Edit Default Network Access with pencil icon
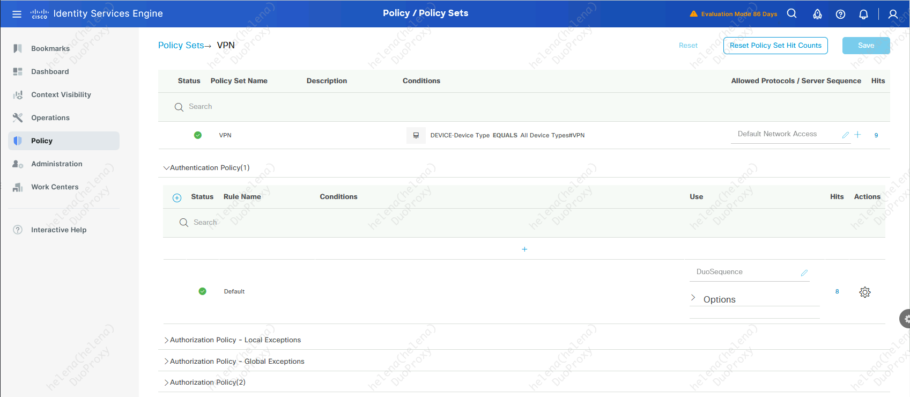The height and width of the screenshot is (397, 910). pos(845,135)
